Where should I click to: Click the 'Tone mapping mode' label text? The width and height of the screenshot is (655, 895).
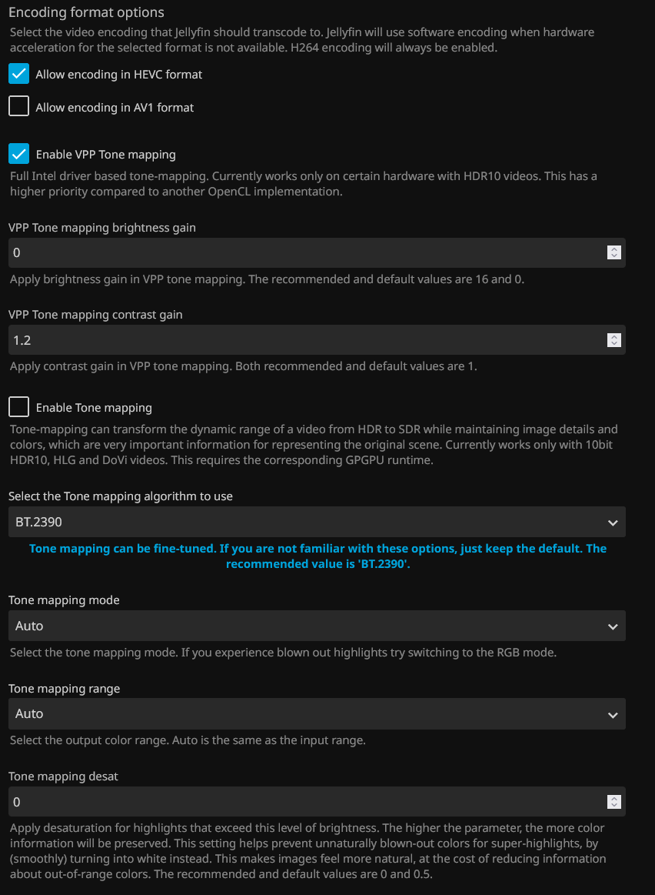click(x=64, y=600)
